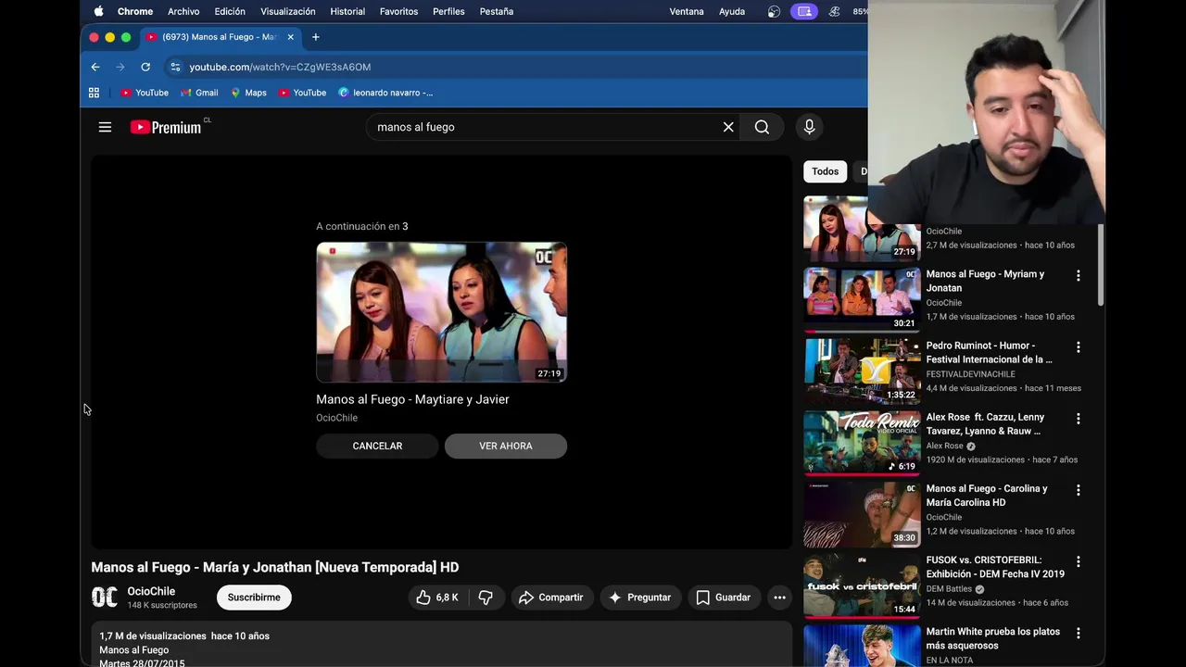The image size is (1186, 667).
Task: Dislike the video
Action: (486, 598)
